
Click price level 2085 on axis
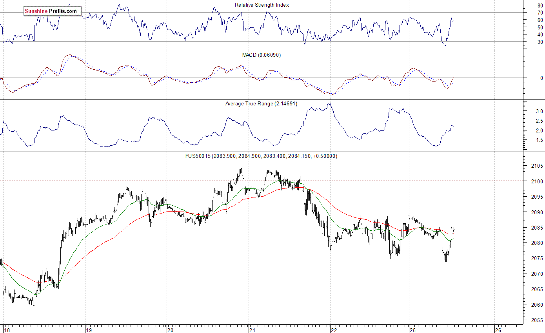(x=537, y=228)
